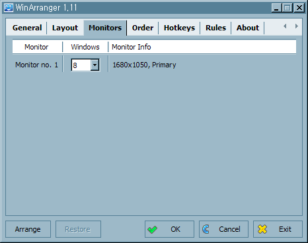Click the WinArranger title bar app icon
The width and height of the screenshot is (308, 243).
(9, 8)
